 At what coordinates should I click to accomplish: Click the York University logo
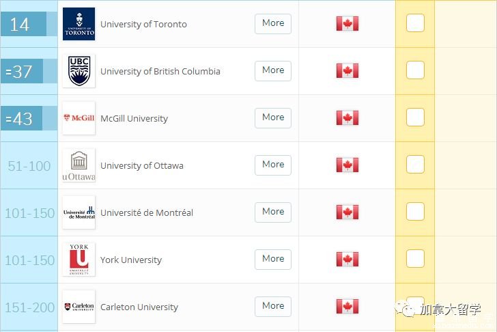pos(79,260)
